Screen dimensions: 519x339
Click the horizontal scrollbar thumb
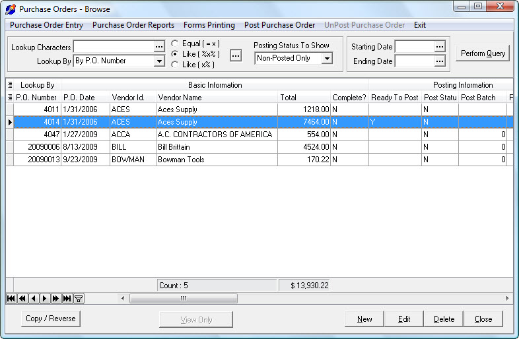pyautogui.click(x=184, y=298)
